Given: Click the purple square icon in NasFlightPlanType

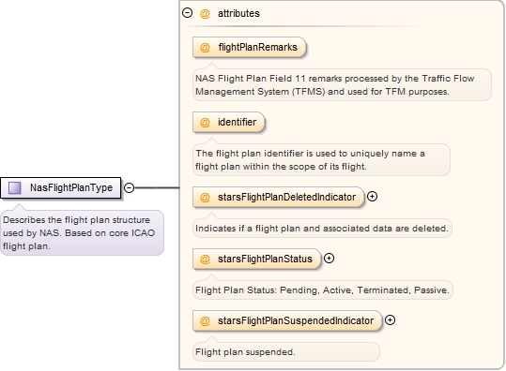Looking at the screenshot, I should [14, 187].
